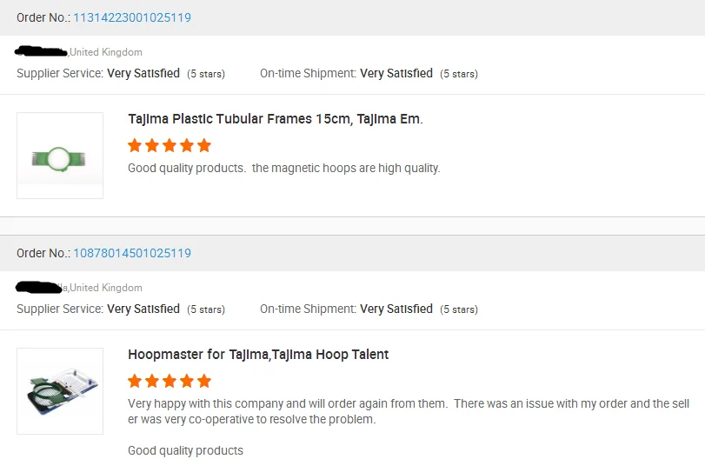The image size is (705, 459).
Task: Click second star of Tubular Frames rating
Action: [x=152, y=145]
